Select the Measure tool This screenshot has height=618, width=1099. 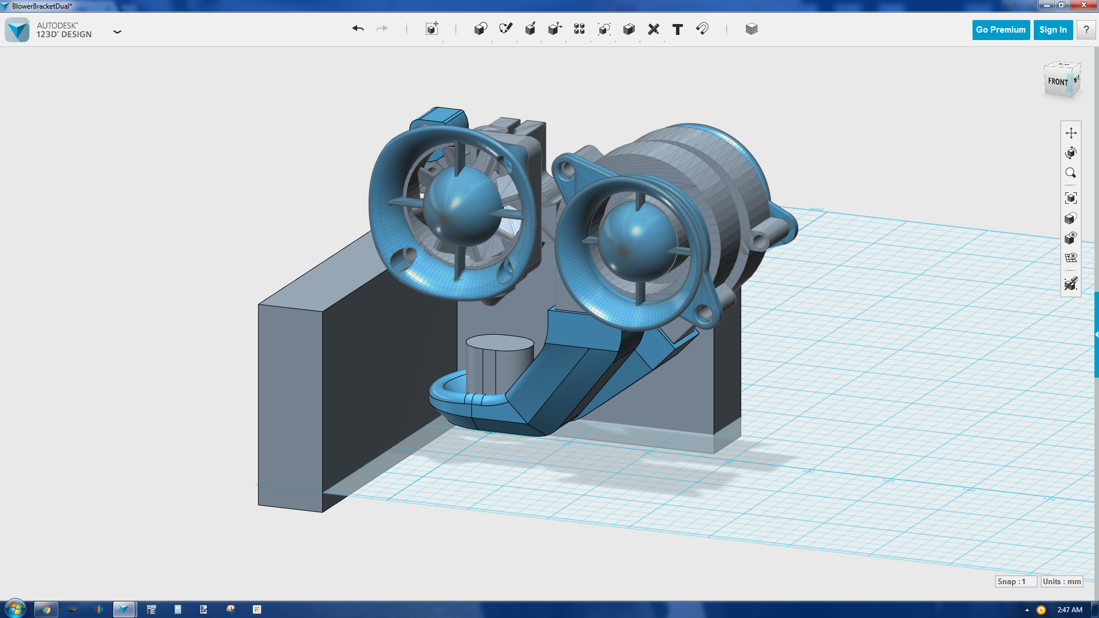(x=653, y=29)
